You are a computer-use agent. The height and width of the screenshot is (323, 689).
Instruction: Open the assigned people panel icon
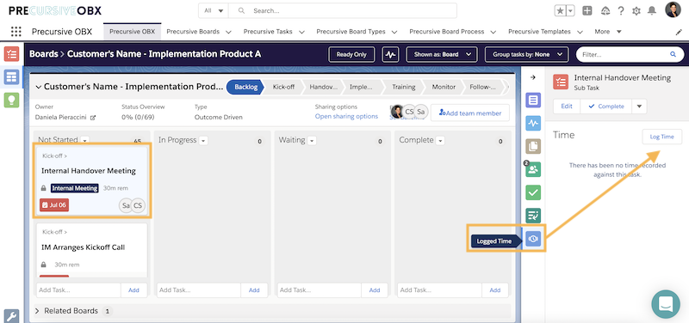point(533,169)
